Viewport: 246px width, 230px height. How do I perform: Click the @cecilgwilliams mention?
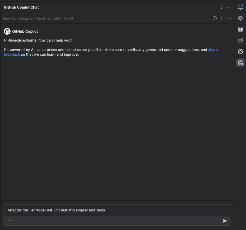pyautogui.click(x=22, y=40)
